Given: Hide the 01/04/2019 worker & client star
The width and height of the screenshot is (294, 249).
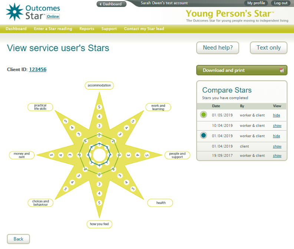Looking at the screenshot, I should pyautogui.click(x=276, y=136).
